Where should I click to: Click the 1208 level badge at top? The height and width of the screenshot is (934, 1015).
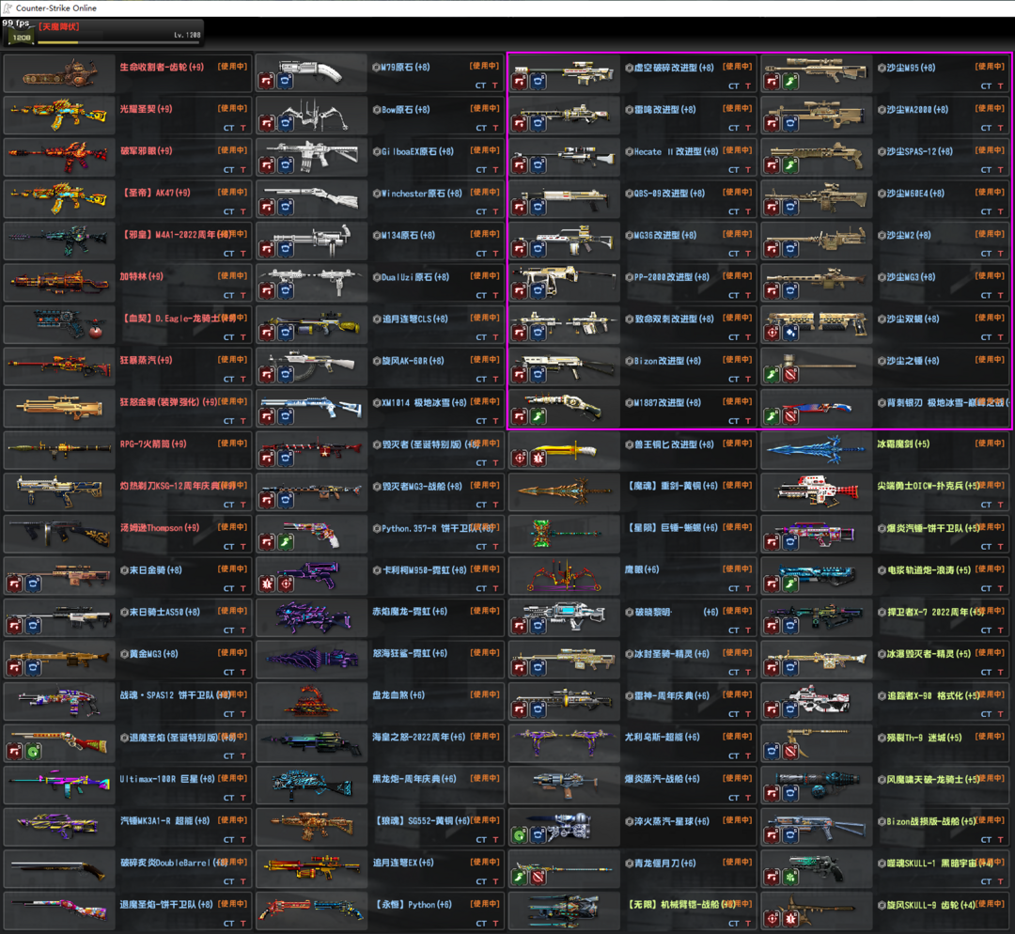click(22, 38)
